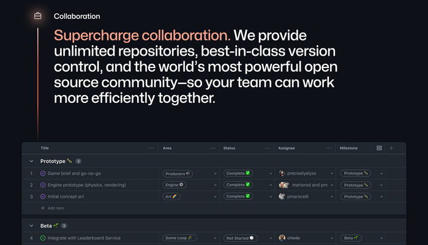This screenshot has width=428, height=245.
Task: Open Milestone dropdown in Engine prototype row
Action: (x=381, y=185)
